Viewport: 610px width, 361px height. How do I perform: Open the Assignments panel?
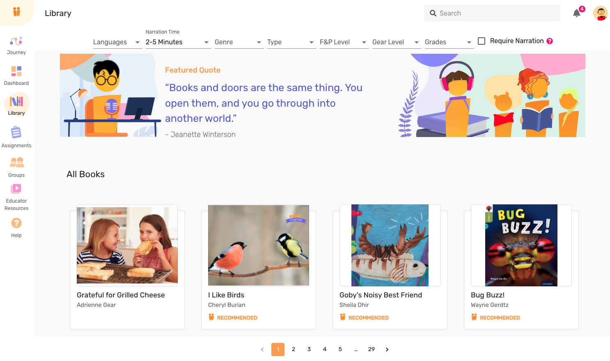pyautogui.click(x=16, y=137)
